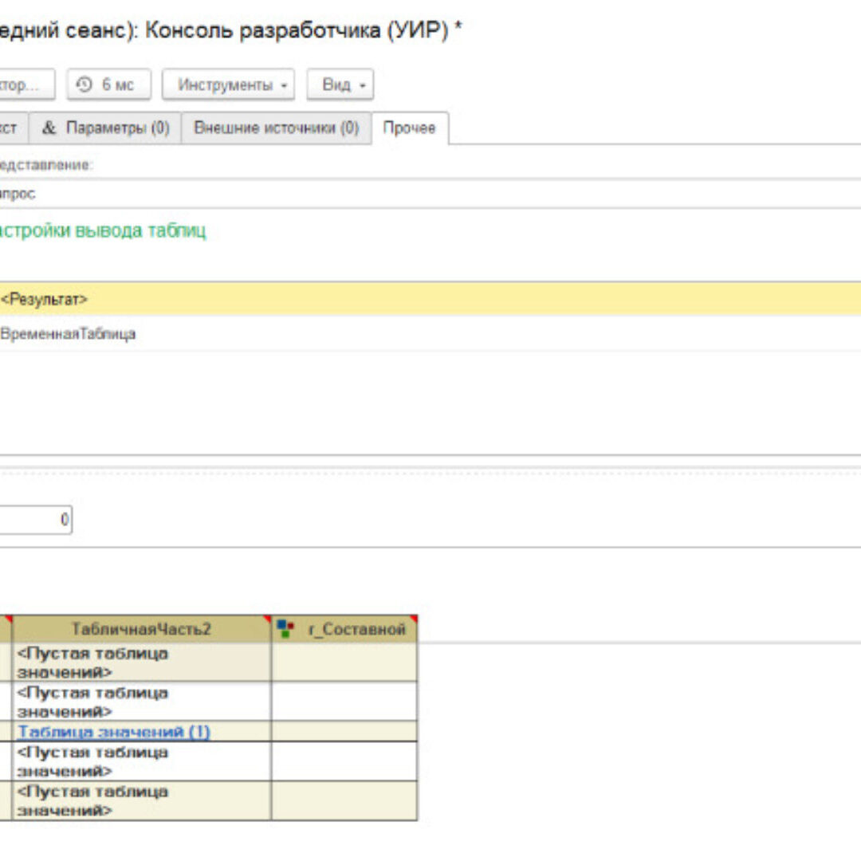Click the г_Составной column header text
861x861 pixels.
pos(356,629)
